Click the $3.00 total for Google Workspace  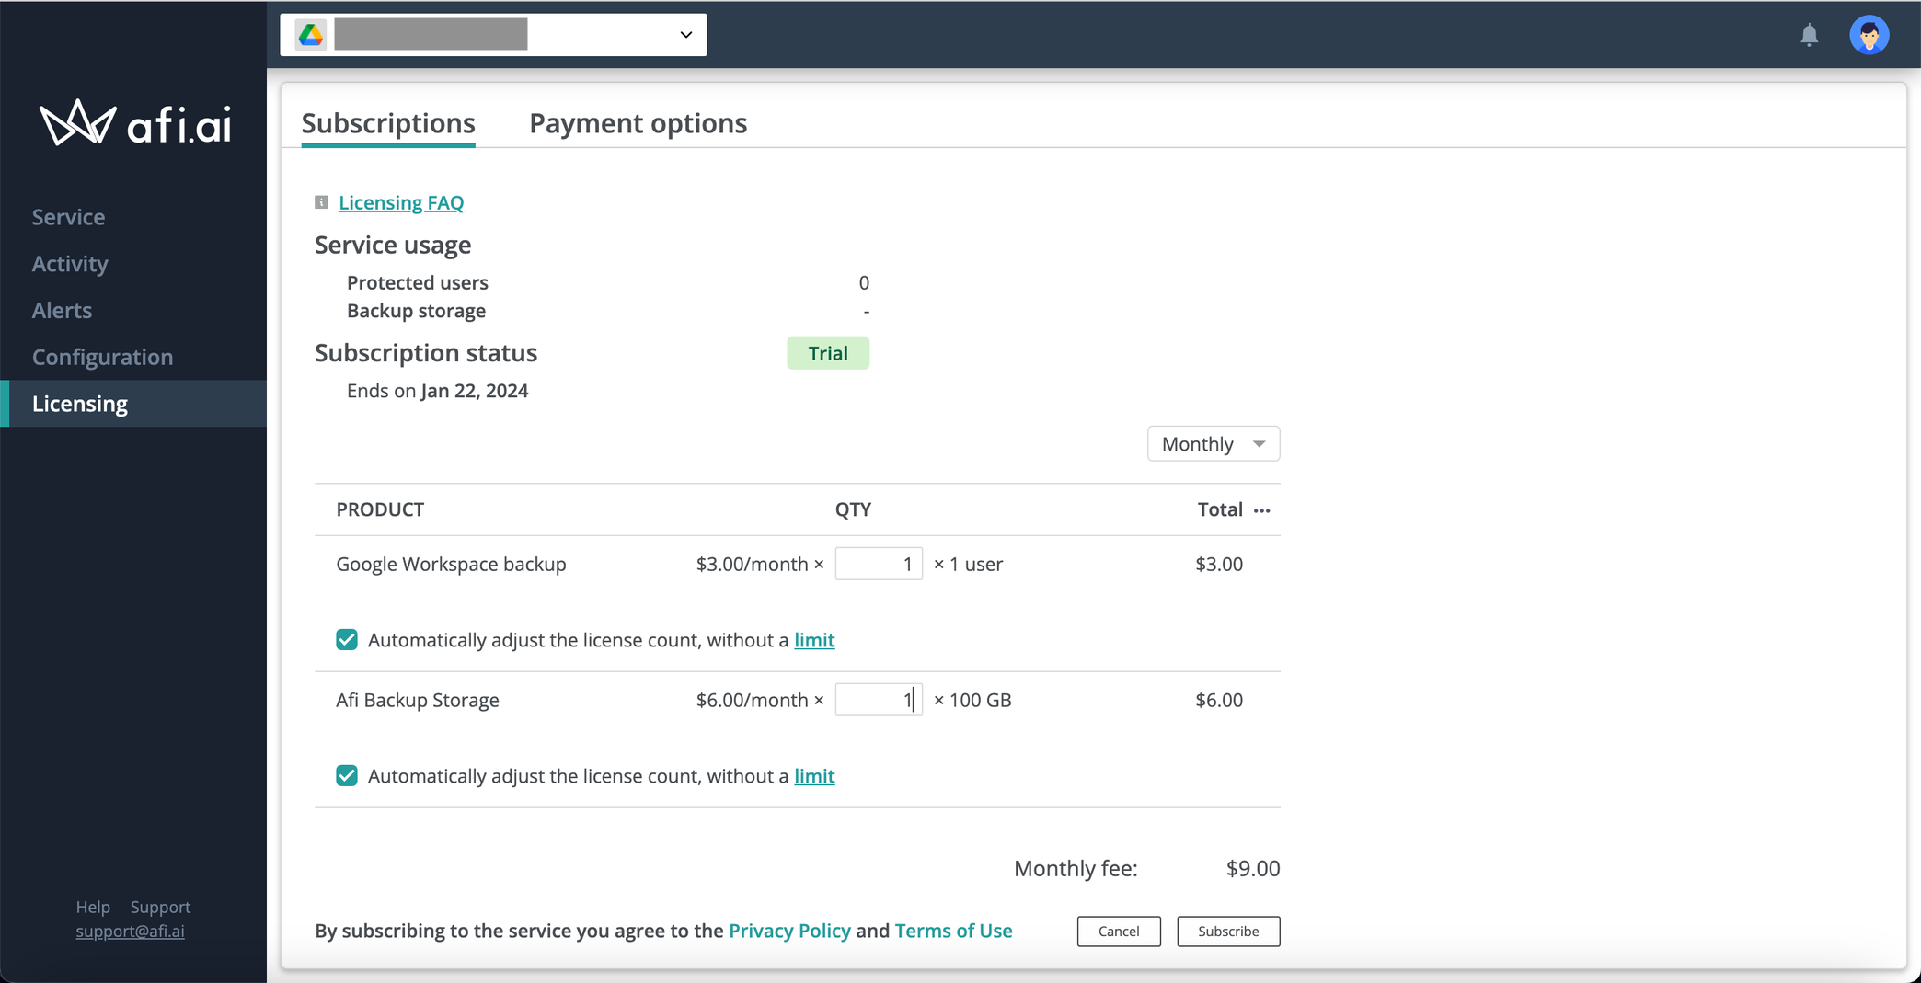pos(1219,564)
